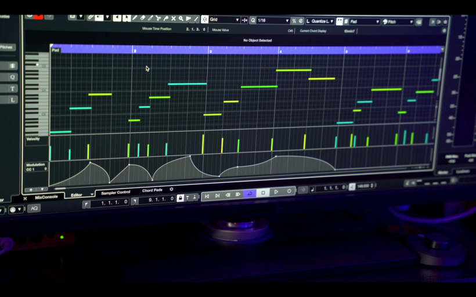Image resolution: width=476 pixels, height=297 pixels.
Task: Go to previous marker transport button
Action: (x=207, y=197)
